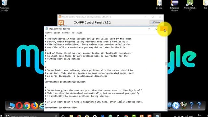
Task: Click the text 'admin@your-domain.com'
Action: click(x=94, y=76)
